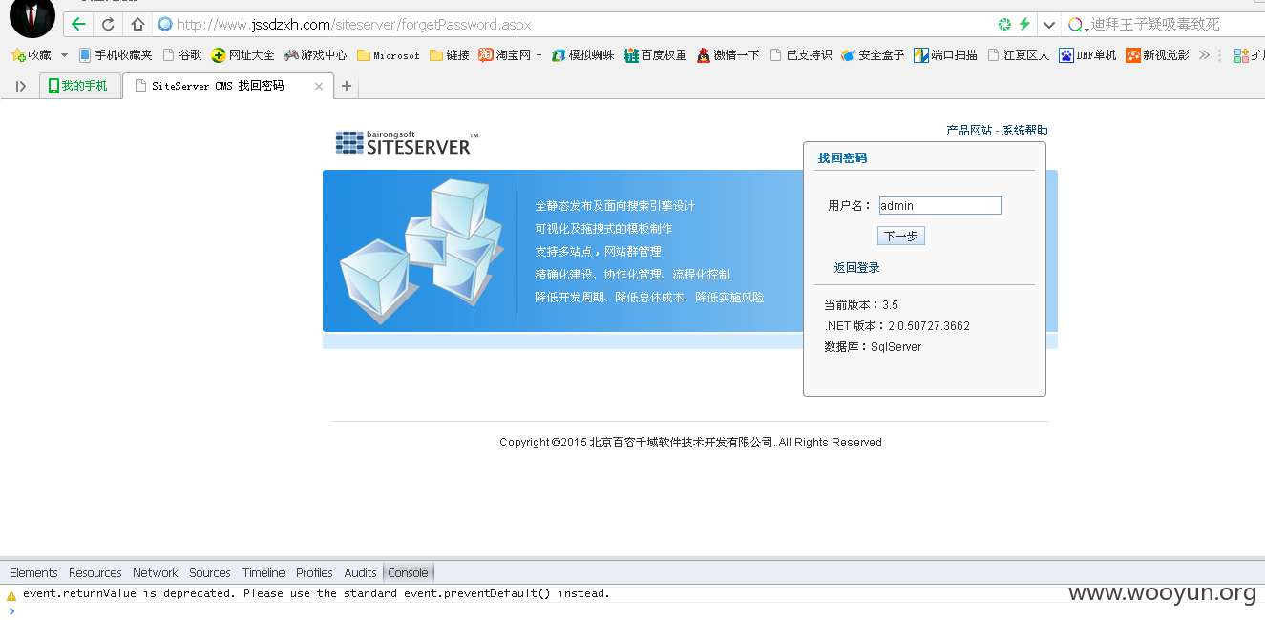
Task: Open the 谷歌 bookmark
Action: [x=182, y=55]
